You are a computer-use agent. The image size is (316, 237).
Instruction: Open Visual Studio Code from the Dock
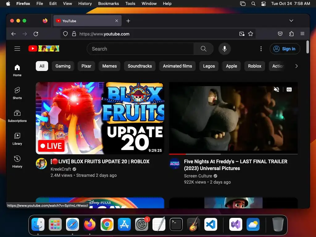coord(210,224)
